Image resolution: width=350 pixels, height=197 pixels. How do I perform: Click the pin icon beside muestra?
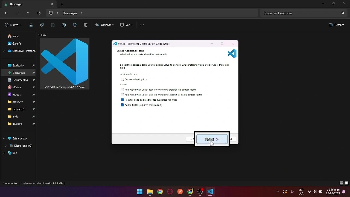[x=34, y=124]
